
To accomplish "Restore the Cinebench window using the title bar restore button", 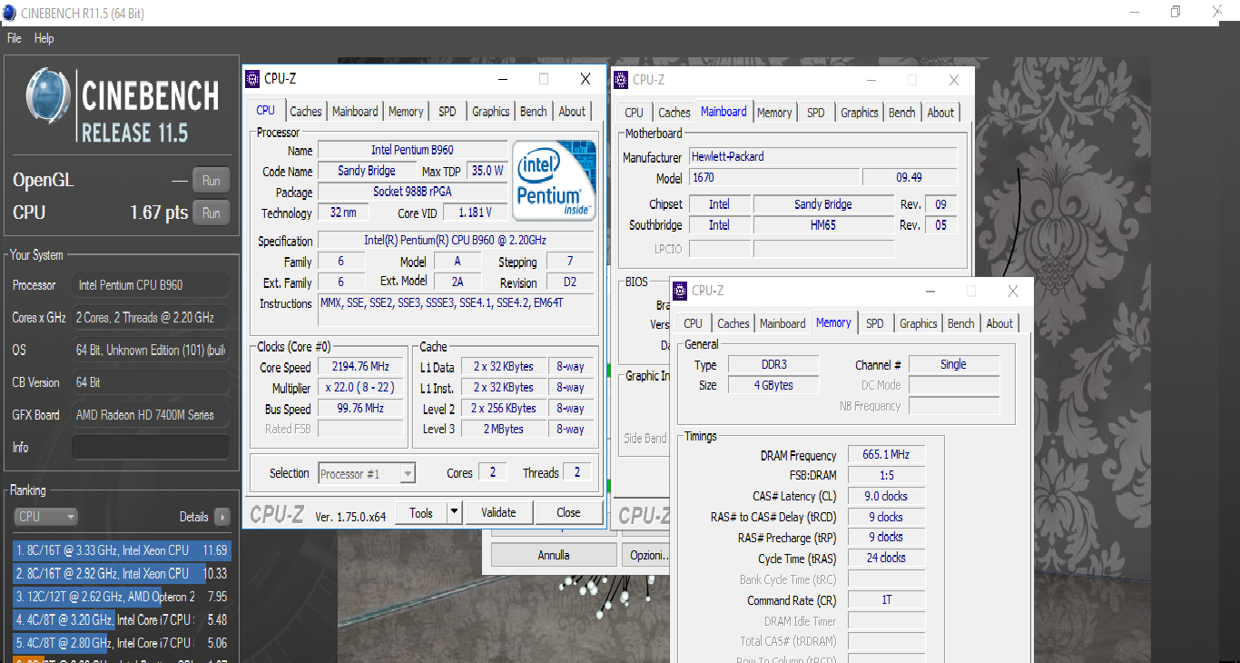I will 1176,12.
